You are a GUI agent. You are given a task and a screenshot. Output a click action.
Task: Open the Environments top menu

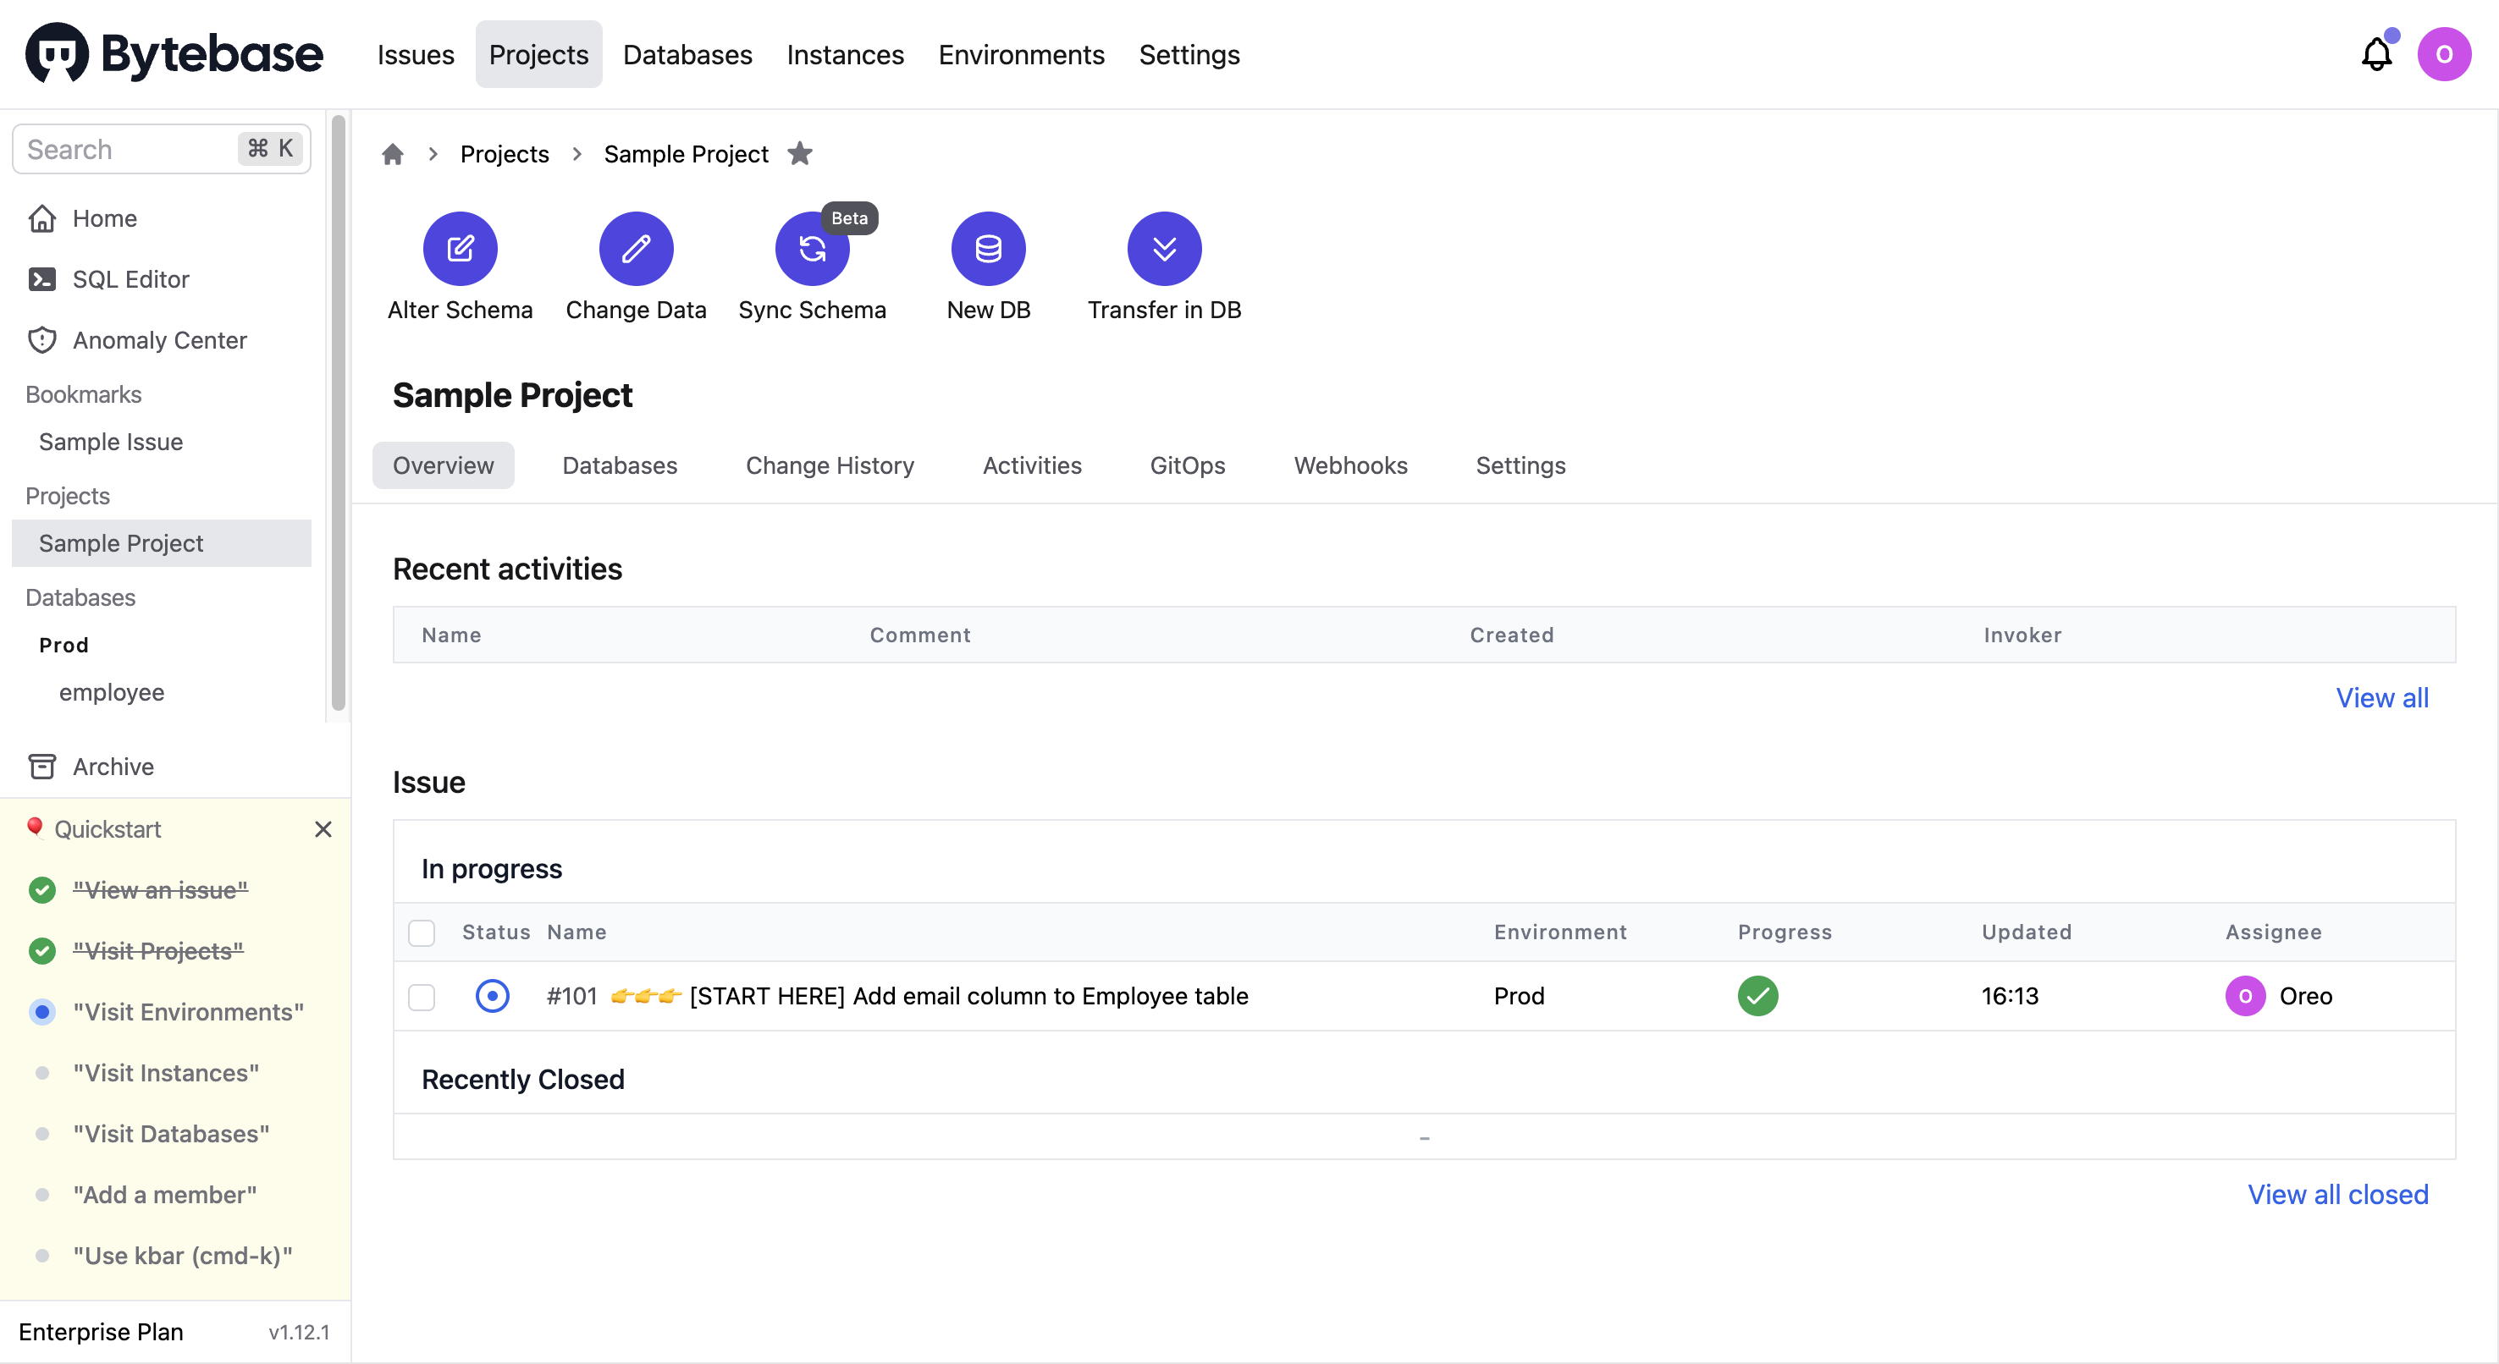tap(1021, 54)
